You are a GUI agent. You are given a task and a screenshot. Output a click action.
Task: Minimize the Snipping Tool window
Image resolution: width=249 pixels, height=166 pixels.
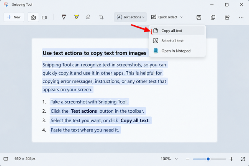[212, 5]
